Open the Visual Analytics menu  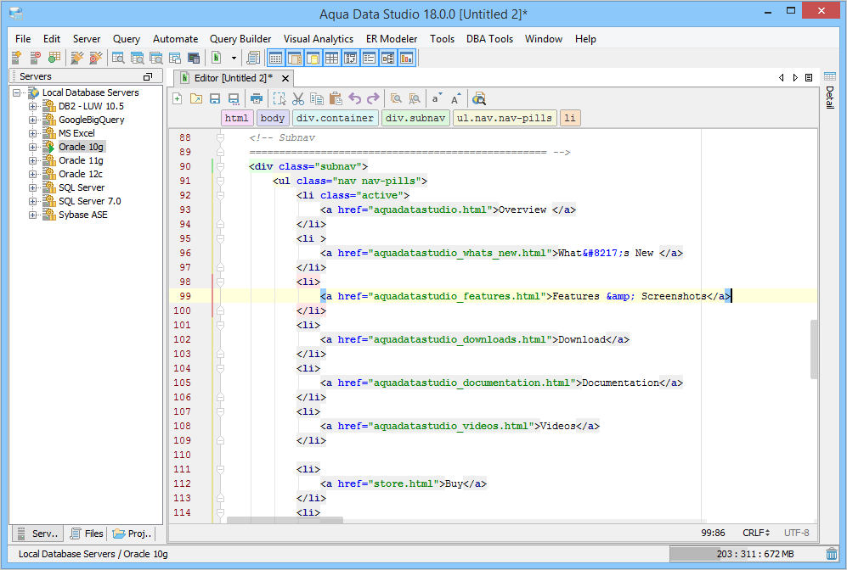click(x=319, y=39)
